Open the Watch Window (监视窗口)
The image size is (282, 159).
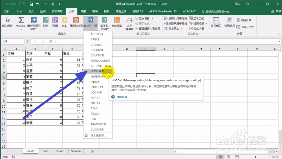[x=216, y=22]
